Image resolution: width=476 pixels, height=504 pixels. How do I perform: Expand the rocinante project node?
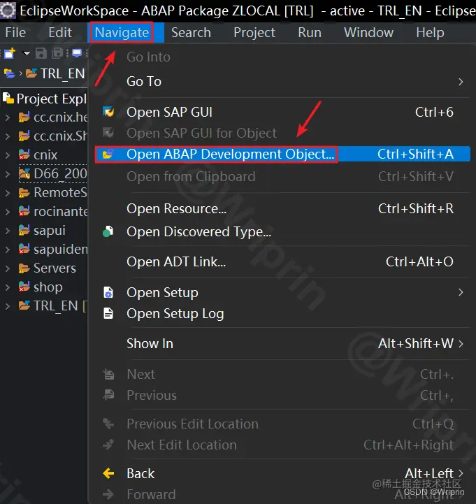[8, 212]
